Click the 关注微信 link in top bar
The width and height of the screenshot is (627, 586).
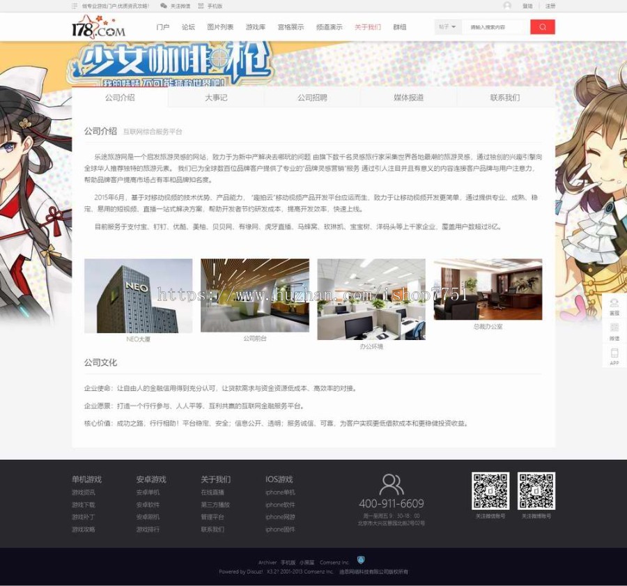[180, 6]
